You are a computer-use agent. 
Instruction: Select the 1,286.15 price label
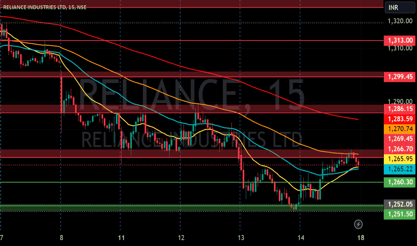point(400,109)
